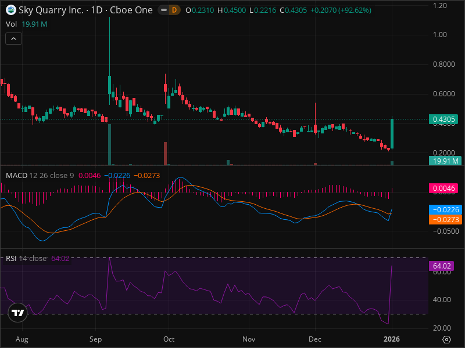Click the low value L0.2216 in header
Screen dimensions: 465x348
pos(263,10)
